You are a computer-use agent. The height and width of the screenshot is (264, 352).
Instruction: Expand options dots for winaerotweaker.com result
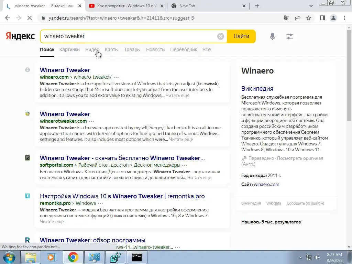tap(91, 121)
